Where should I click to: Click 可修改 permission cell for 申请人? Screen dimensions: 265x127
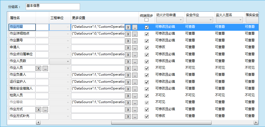[x=160, y=47]
